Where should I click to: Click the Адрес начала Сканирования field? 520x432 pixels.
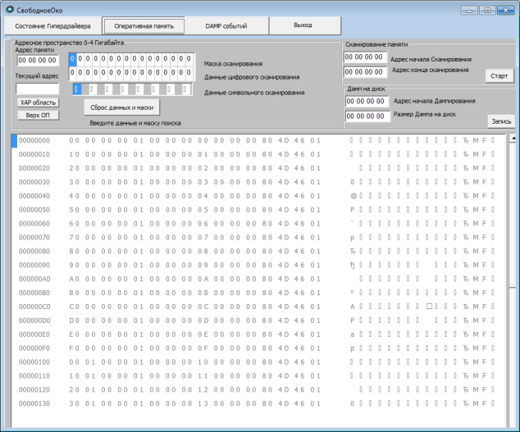coord(365,57)
